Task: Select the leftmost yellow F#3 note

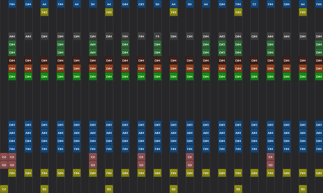Action: pyautogui.click(x=44, y=12)
